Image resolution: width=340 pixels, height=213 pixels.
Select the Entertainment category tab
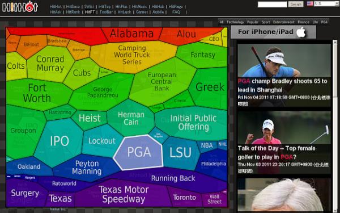click(x=284, y=22)
